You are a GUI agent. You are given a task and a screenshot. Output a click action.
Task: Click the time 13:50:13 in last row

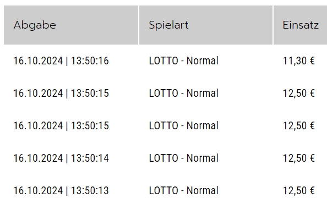coord(90,191)
